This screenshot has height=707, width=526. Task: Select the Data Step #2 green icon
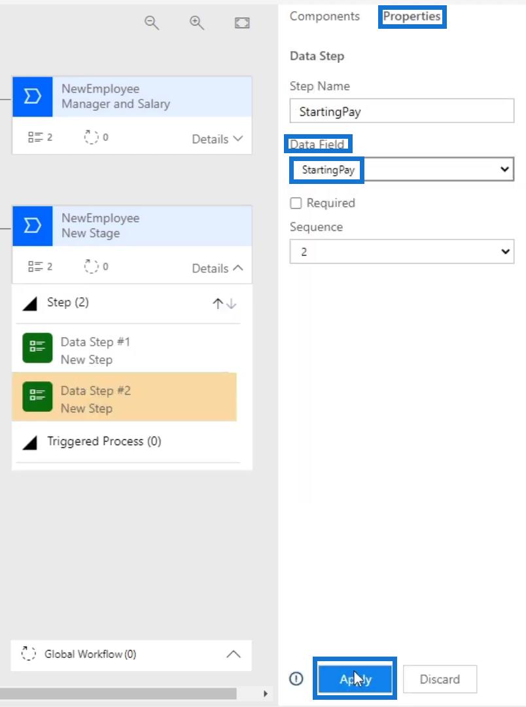coord(37,396)
